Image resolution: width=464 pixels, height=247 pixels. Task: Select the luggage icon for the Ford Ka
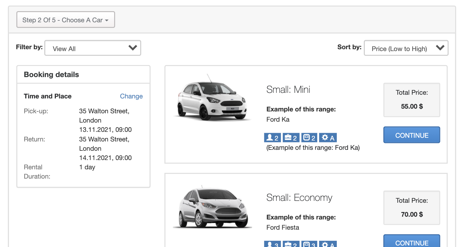pyautogui.click(x=291, y=137)
